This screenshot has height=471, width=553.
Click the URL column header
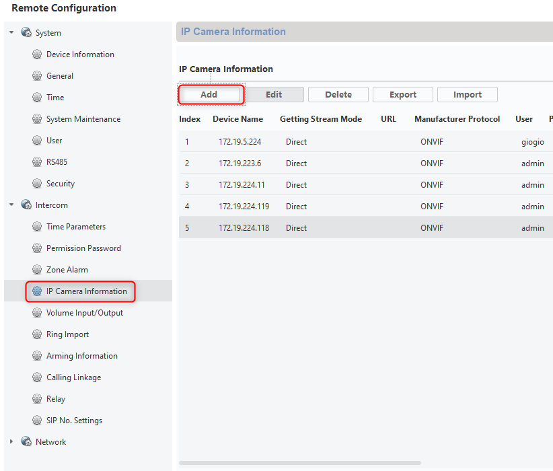tap(388, 119)
